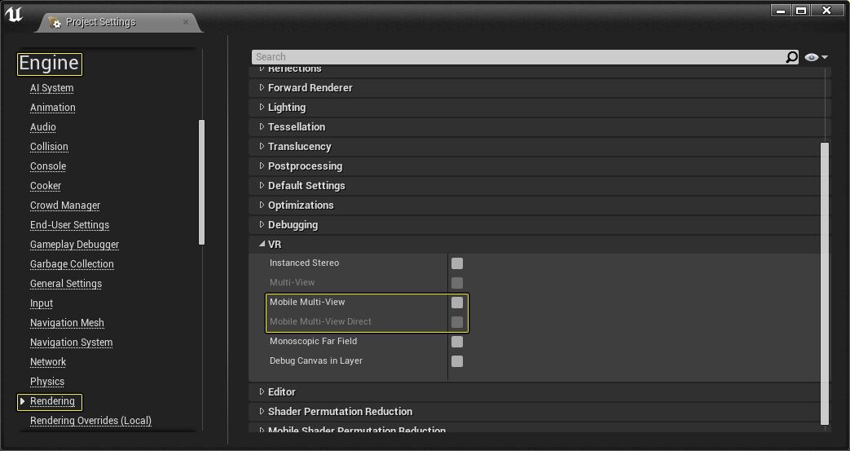Expand the Default Settings section
This screenshot has height=451, width=850.
(x=262, y=185)
